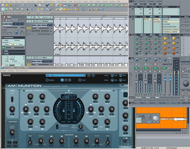This screenshot has height=149, width=190.
Task: Click speaker icon in track 3 Main panel
Action: (x=20, y=20)
